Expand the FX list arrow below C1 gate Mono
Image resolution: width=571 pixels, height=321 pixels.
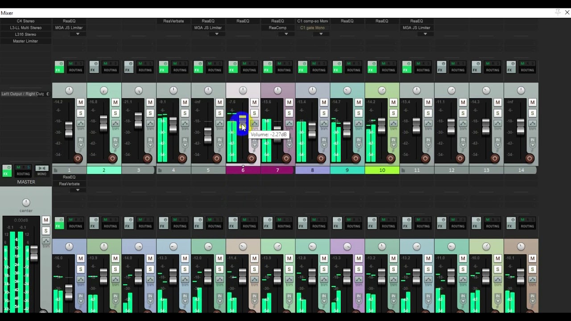pos(321,34)
